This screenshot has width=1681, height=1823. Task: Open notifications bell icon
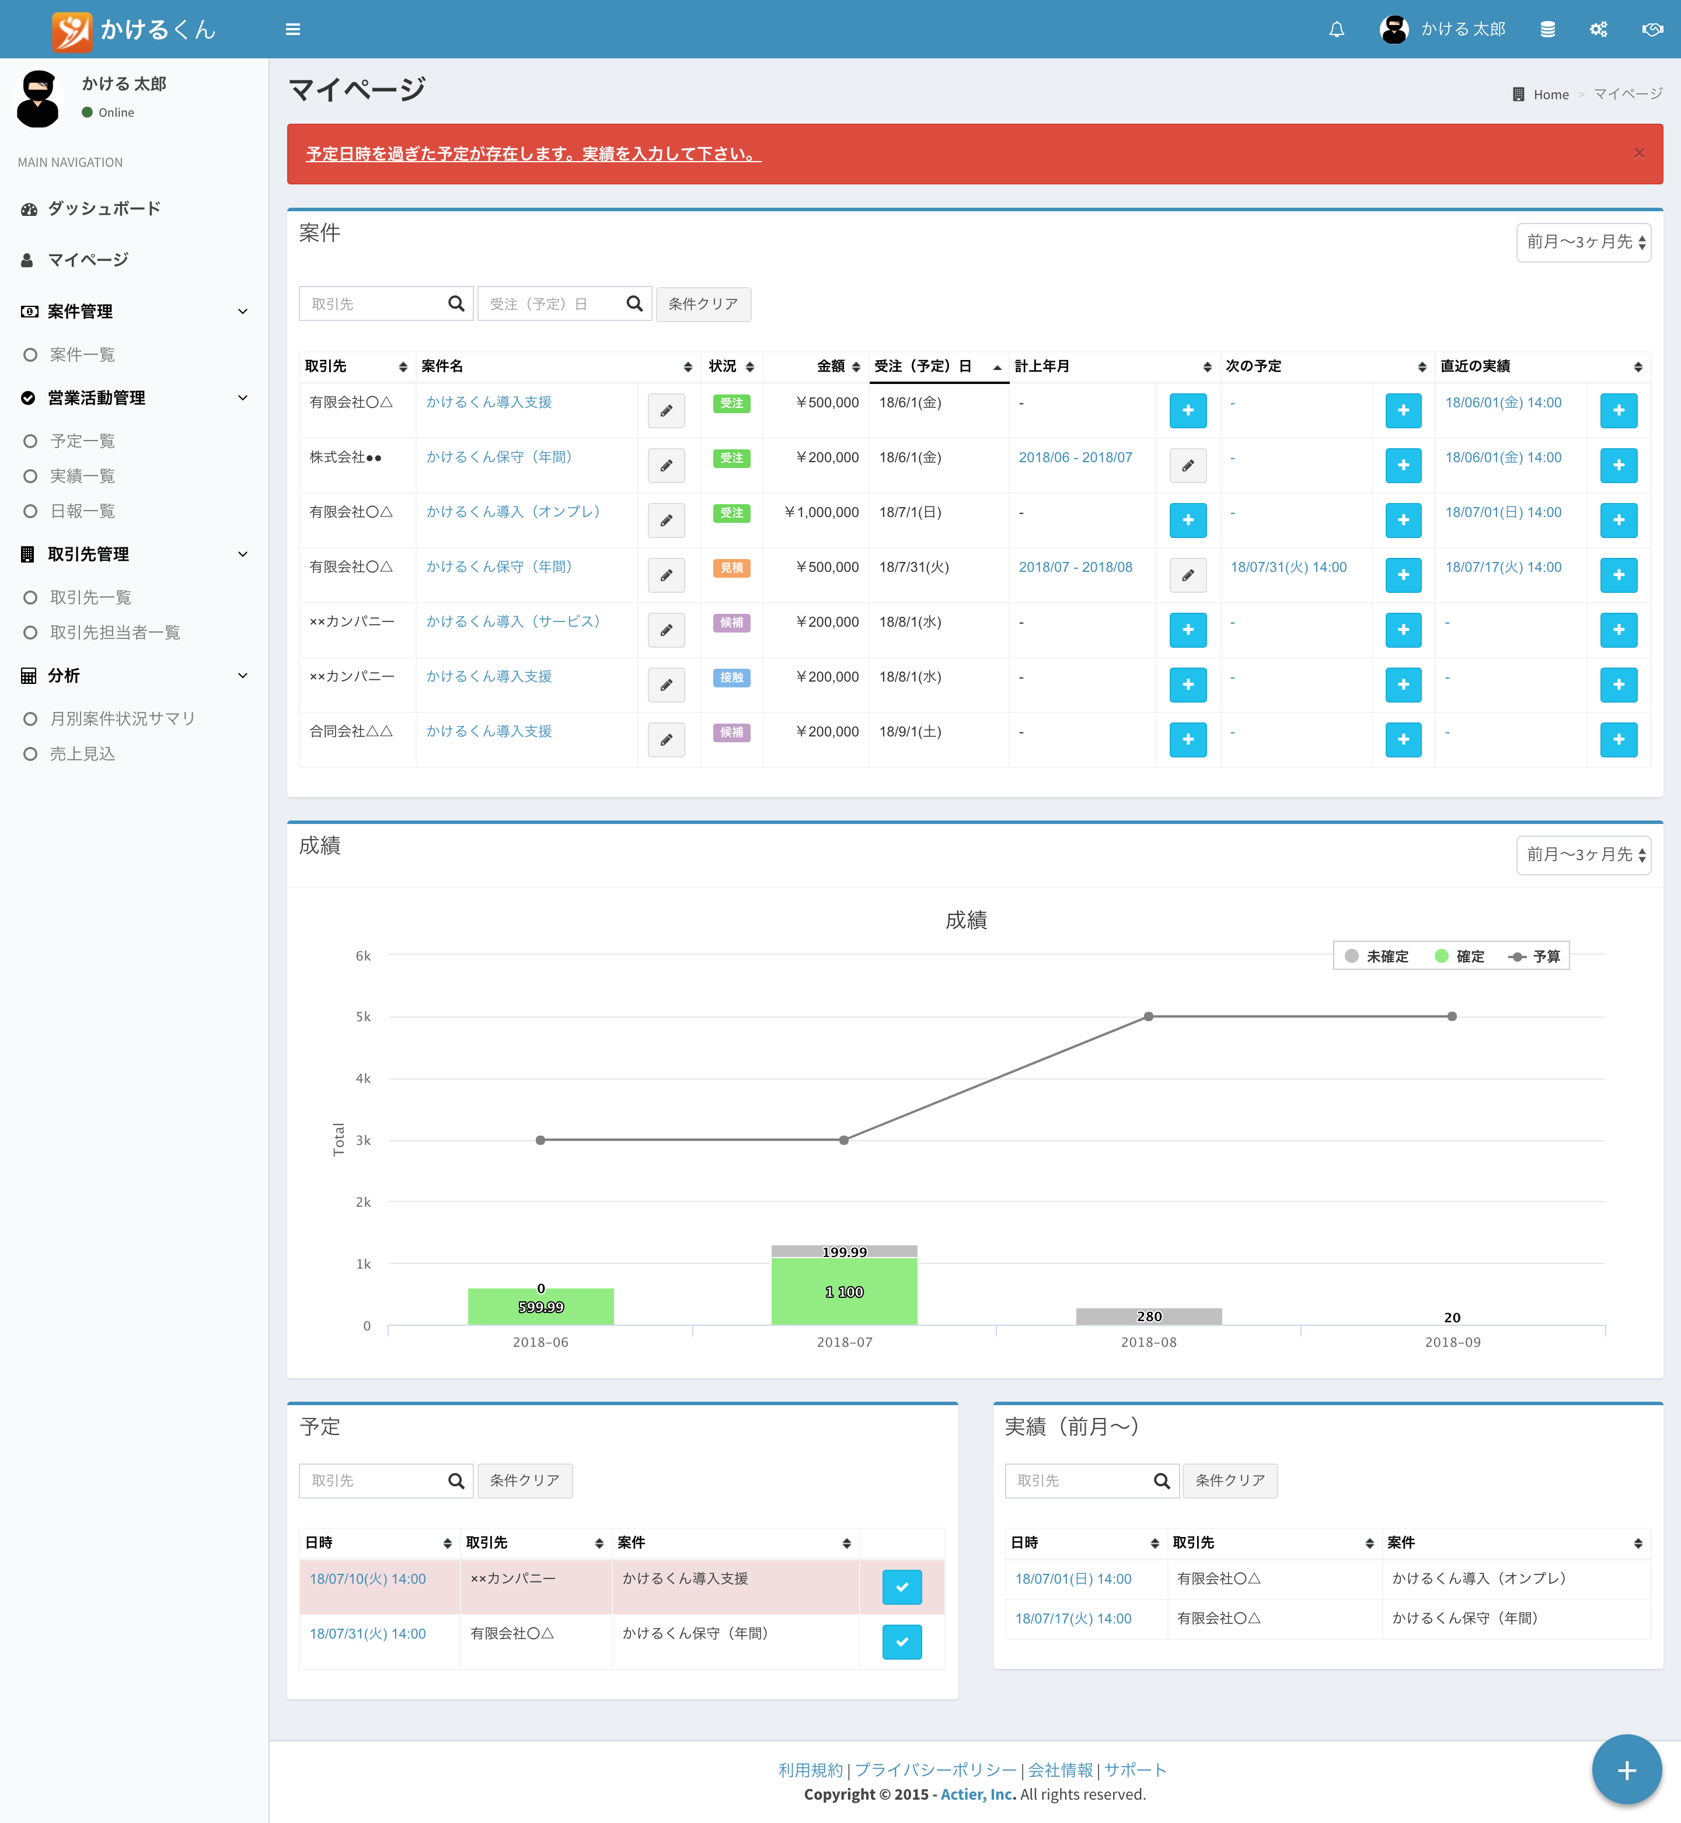coord(1336,29)
